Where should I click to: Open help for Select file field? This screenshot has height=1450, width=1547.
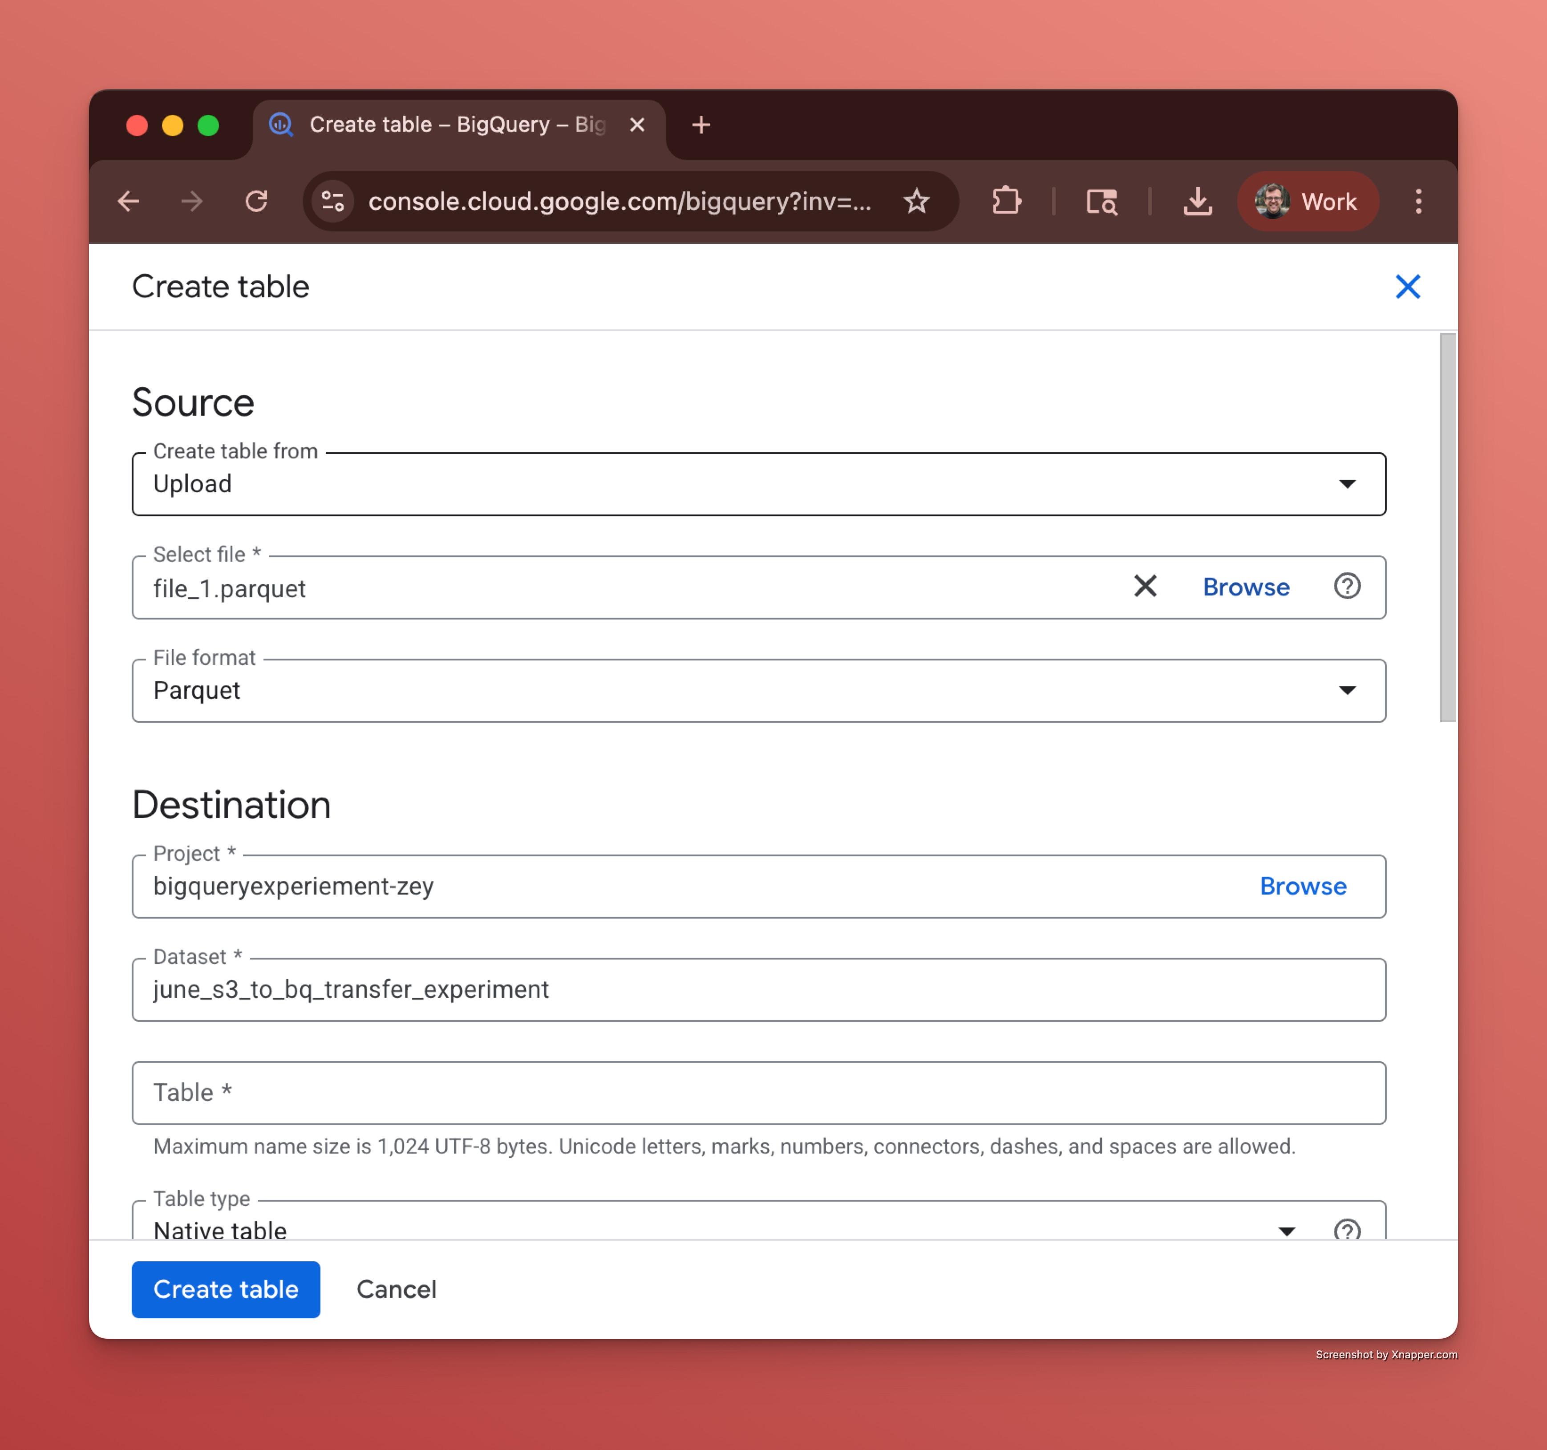pos(1347,586)
